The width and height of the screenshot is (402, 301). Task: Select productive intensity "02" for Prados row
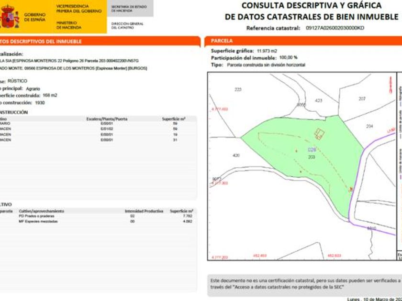coord(132,216)
